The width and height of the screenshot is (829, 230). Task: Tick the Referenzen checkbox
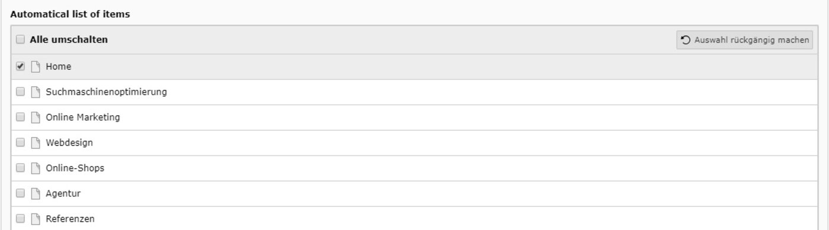point(20,219)
